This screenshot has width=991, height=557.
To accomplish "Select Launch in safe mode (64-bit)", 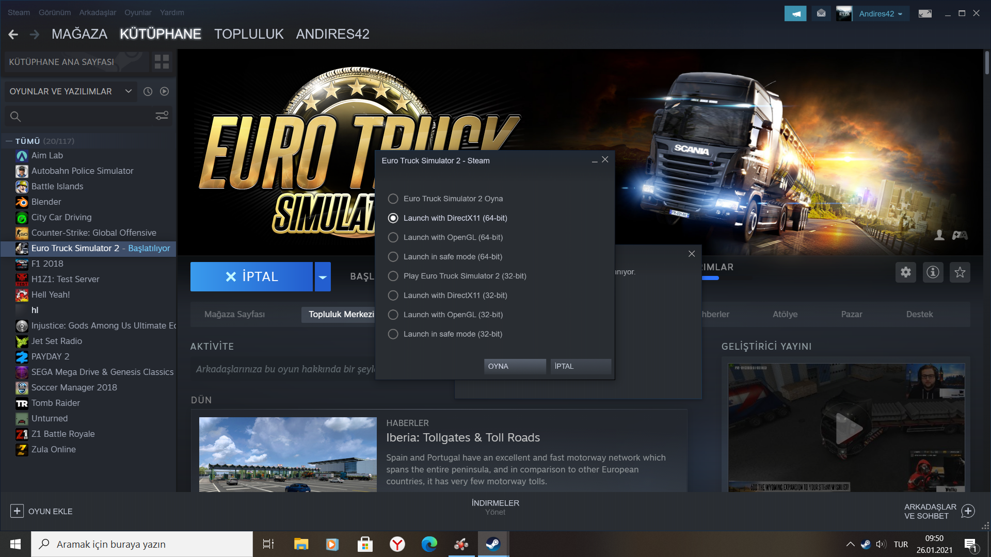I will [x=393, y=257].
